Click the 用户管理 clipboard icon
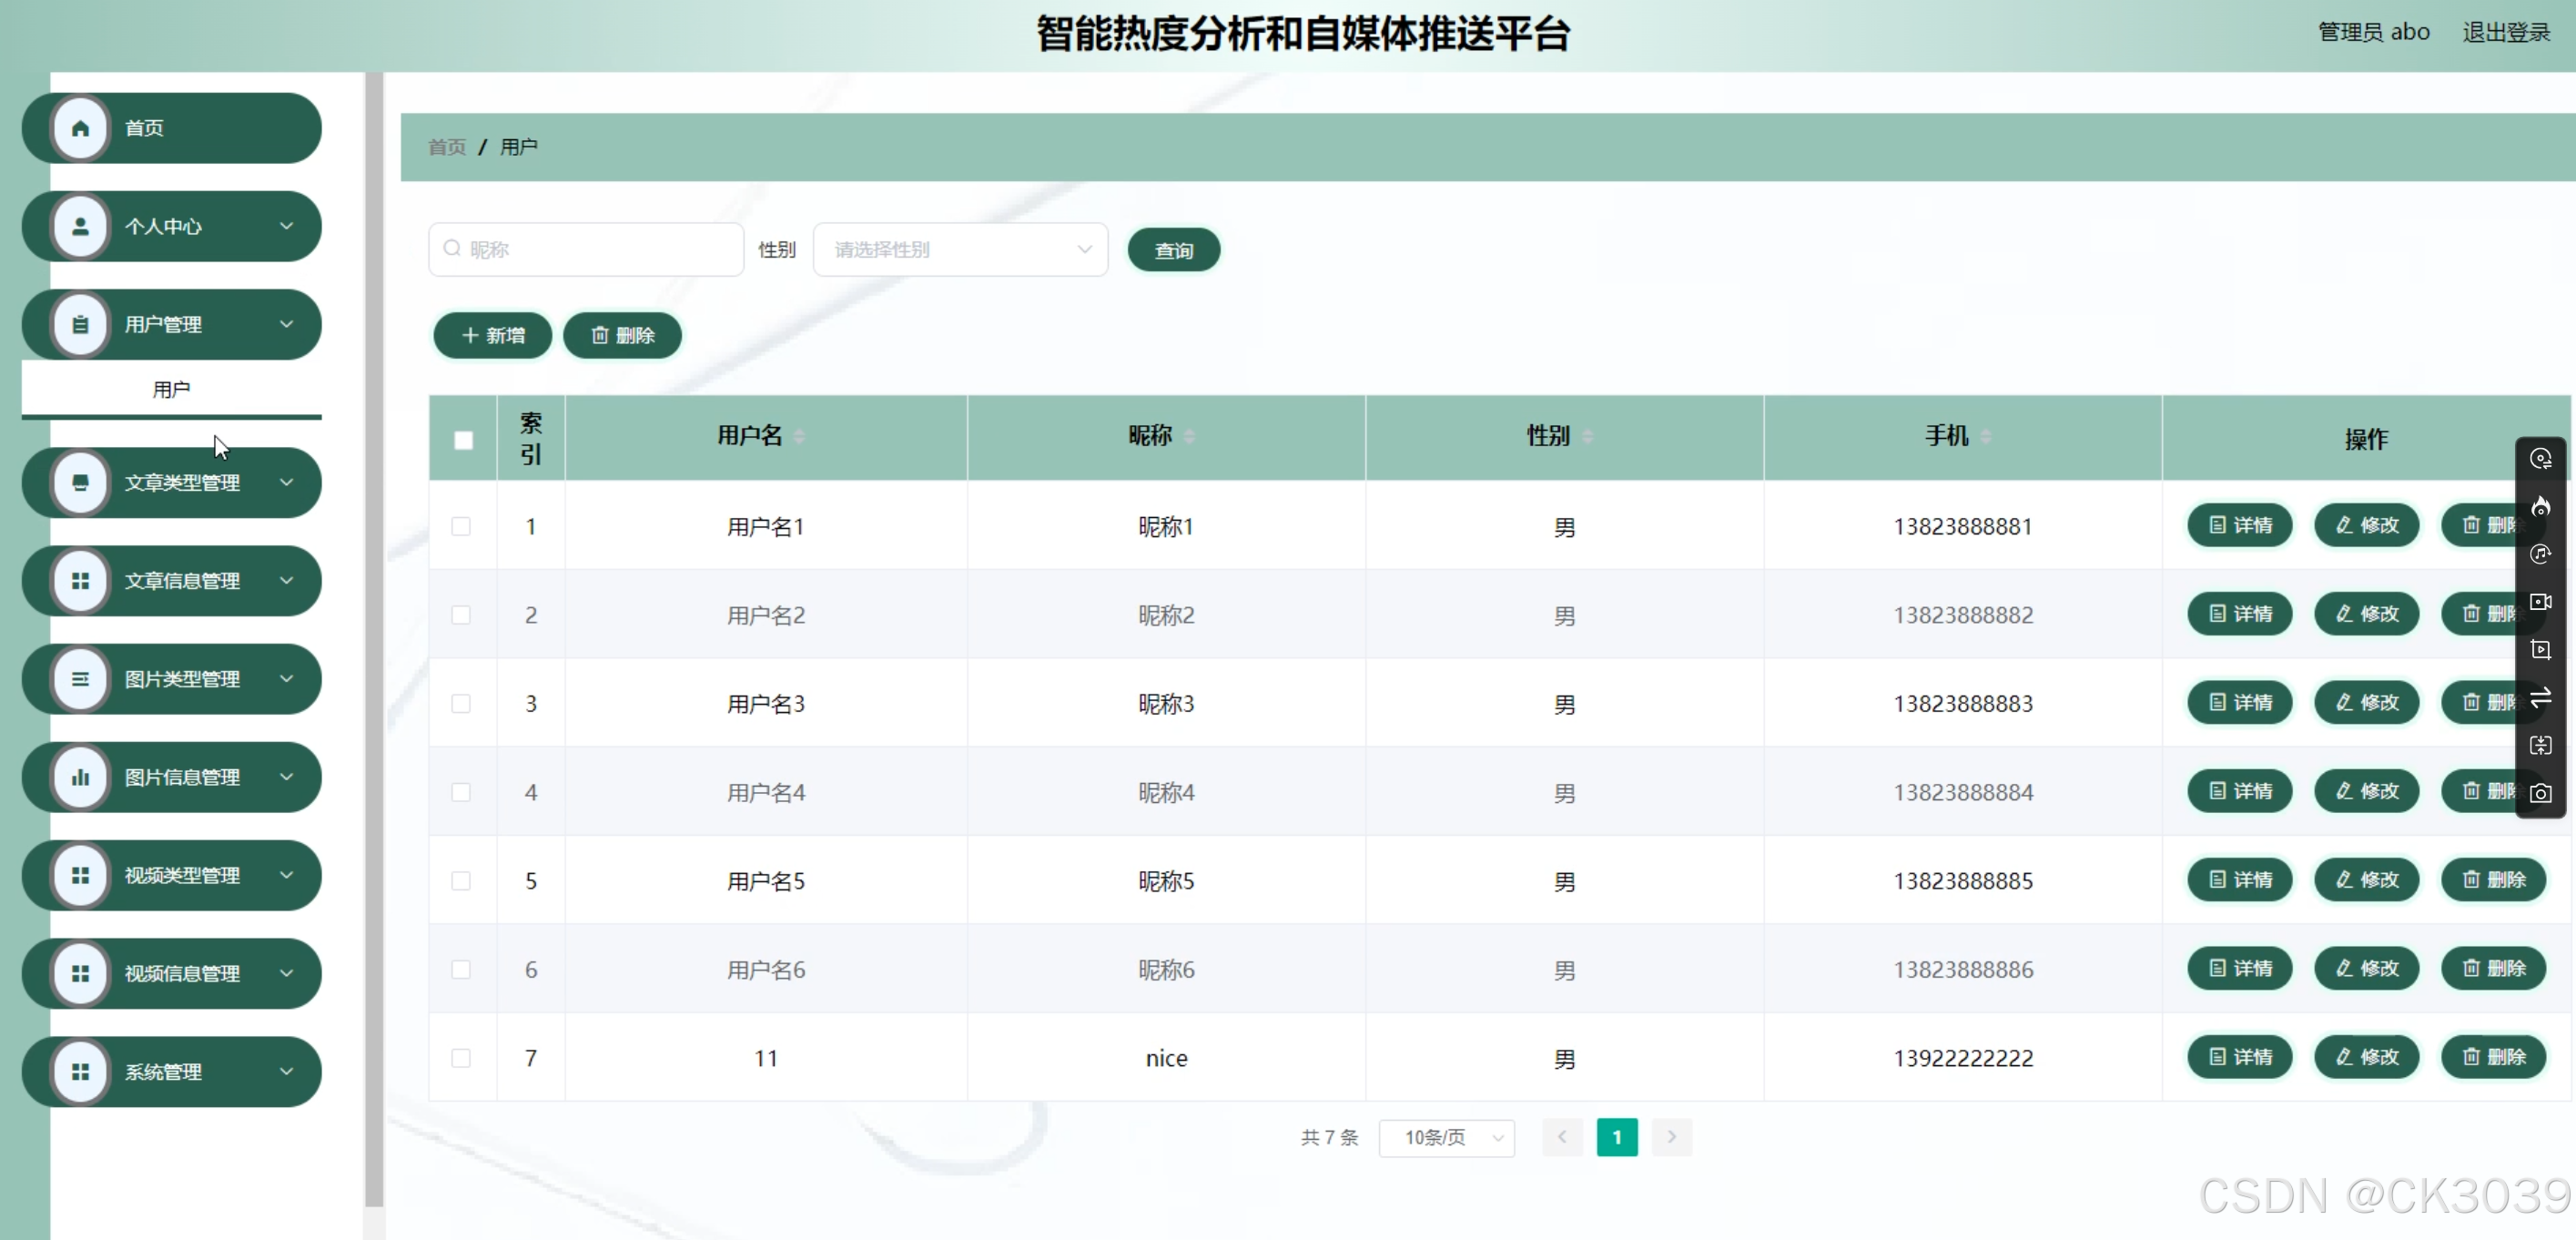Image resolution: width=2576 pixels, height=1240 pixels. click(x=81, y=324)
